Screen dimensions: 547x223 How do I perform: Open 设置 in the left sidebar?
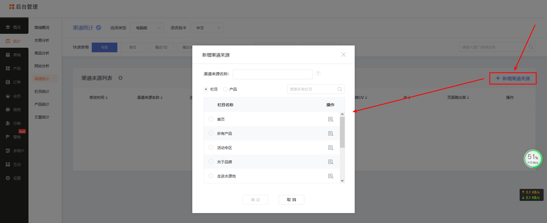click(x=14, y=178)
